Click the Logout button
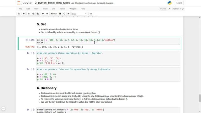Screen dimensions: 201x113 pos(179,3)
